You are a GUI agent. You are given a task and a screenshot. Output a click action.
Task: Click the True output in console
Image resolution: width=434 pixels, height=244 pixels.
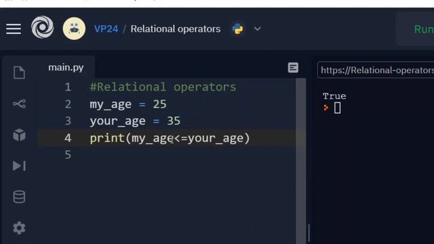coord(334,96)
